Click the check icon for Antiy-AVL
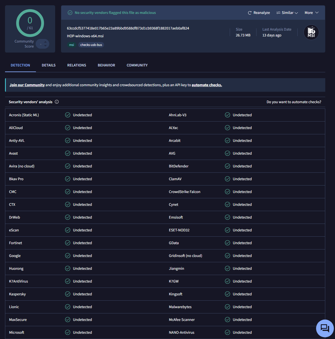This screenshot has height=339, width=335. (68, 140)
